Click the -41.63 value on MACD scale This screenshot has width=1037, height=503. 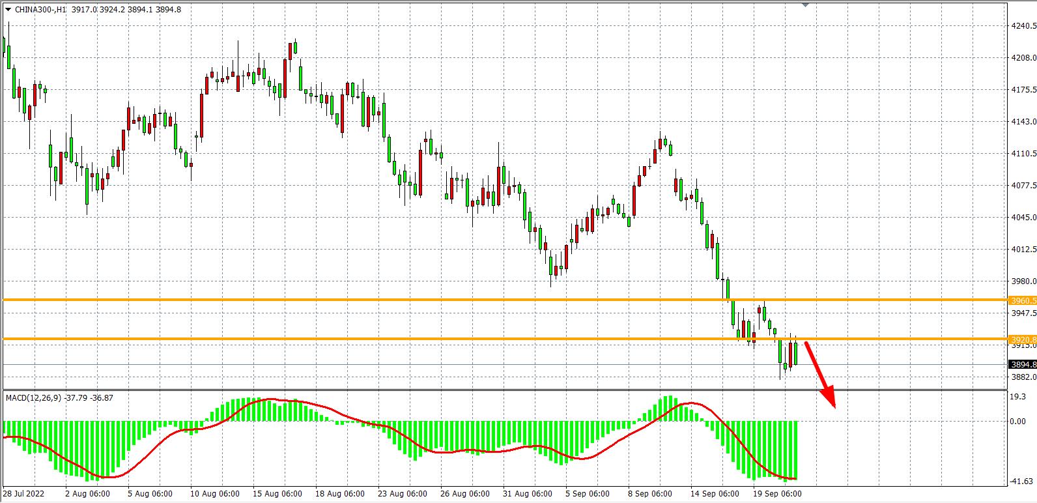click(1020, 481)
